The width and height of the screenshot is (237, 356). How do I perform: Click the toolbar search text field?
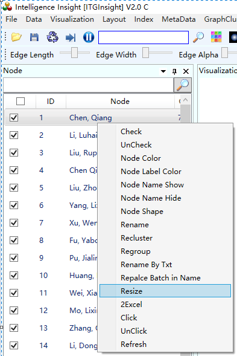(x=144, y=37)
